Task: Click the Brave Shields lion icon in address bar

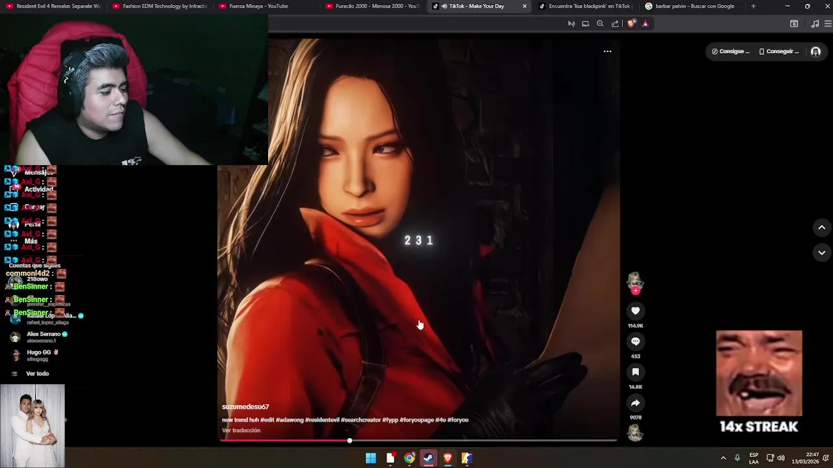Action: click(x=631, y=23)
